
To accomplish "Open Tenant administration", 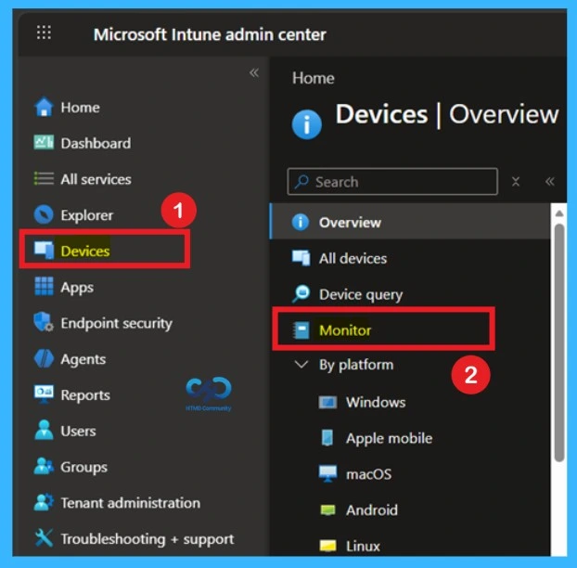I will [x=130, y=503].
